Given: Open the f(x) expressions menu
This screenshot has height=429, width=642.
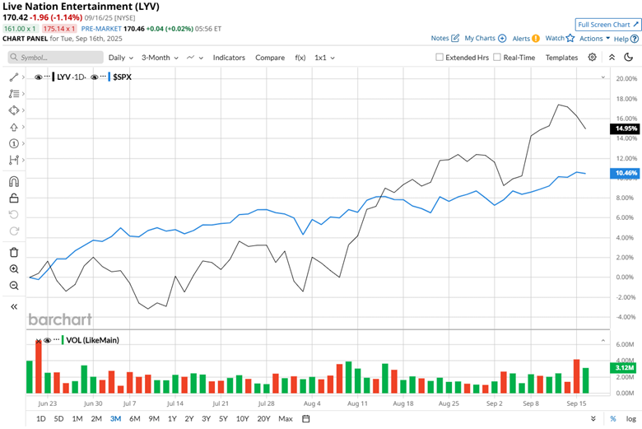Looking at the screenshot, I should click(x=300, y=58).
